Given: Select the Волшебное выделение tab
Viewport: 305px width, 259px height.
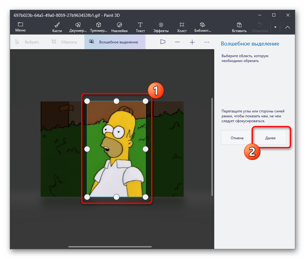Looking at the screenshot, I should pyautogui.click(x=115, y=42).
